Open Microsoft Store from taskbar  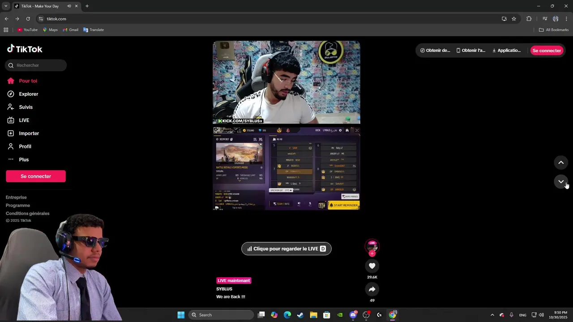pyautogui.click(x=327, y=315)
